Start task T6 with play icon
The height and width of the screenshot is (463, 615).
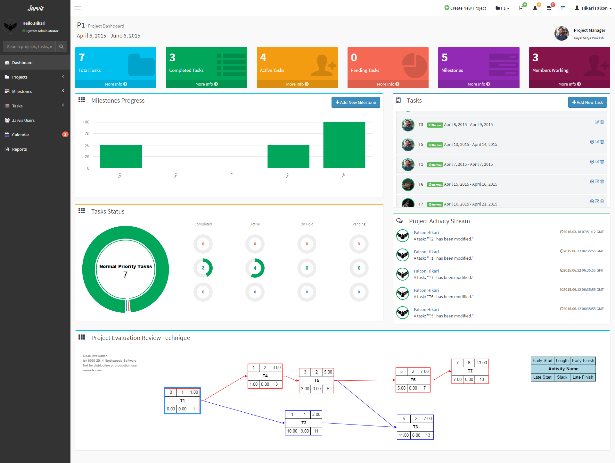592,181
